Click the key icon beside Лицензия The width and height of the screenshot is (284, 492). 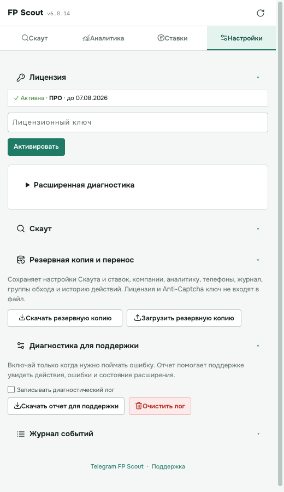(x=21, y=78)
